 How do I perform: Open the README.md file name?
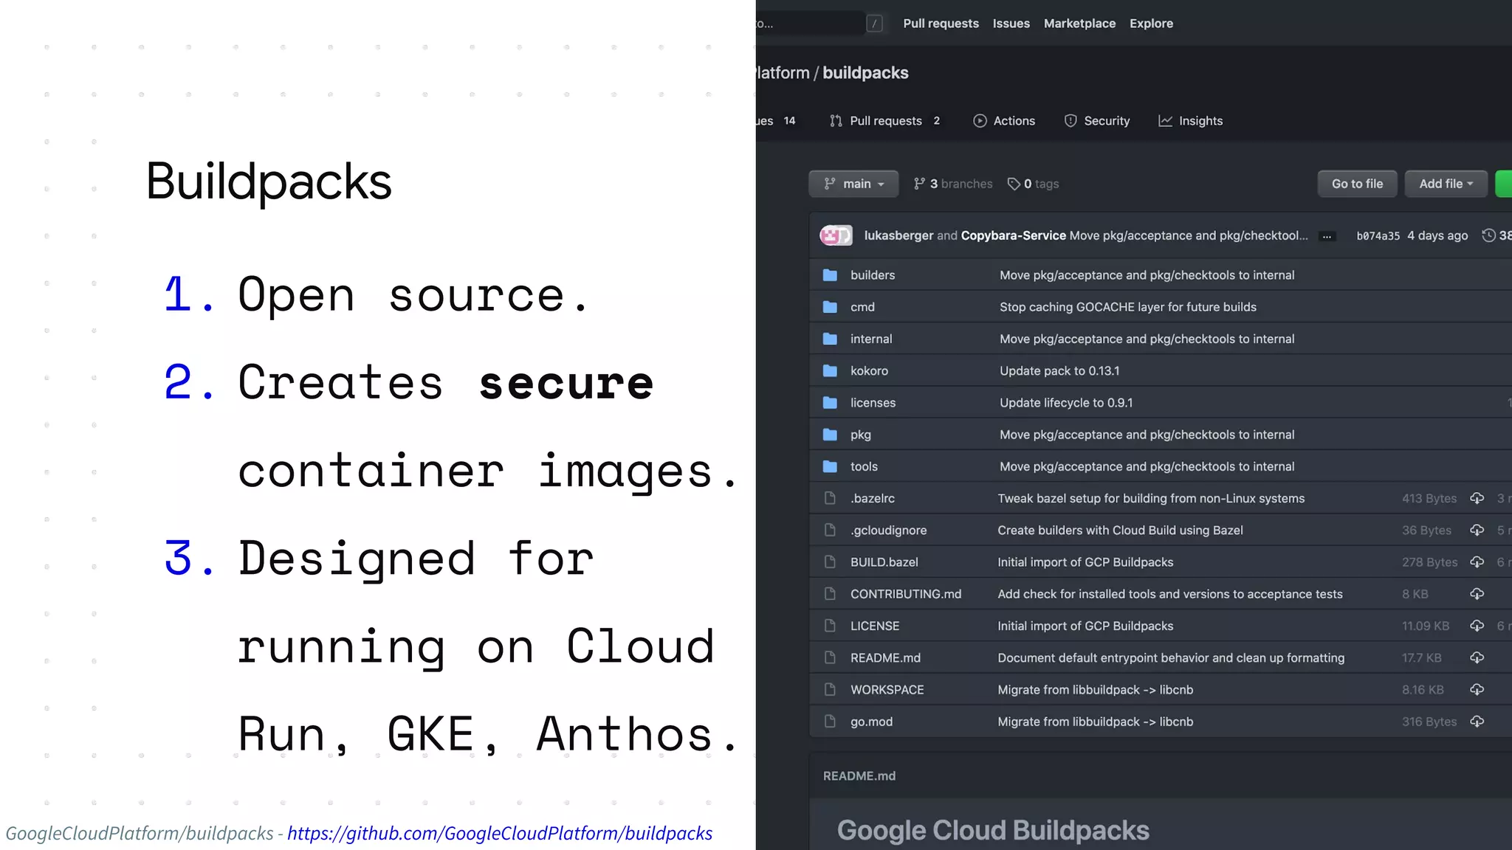[885, 658]
